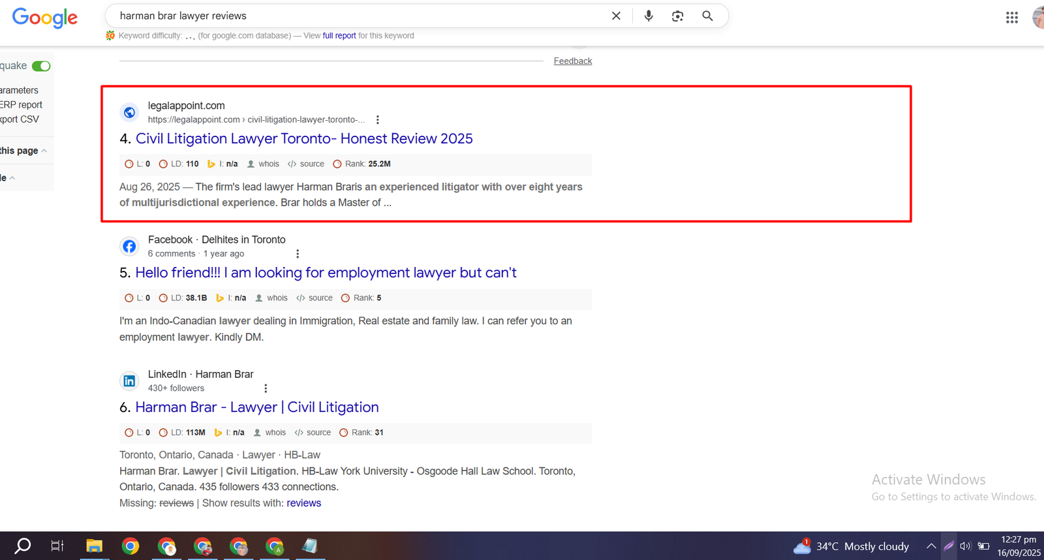Viewport: 1044px width, 560px height.
Task: Open File Explorer from the taskbar
Action: click(x=94, y=546)
